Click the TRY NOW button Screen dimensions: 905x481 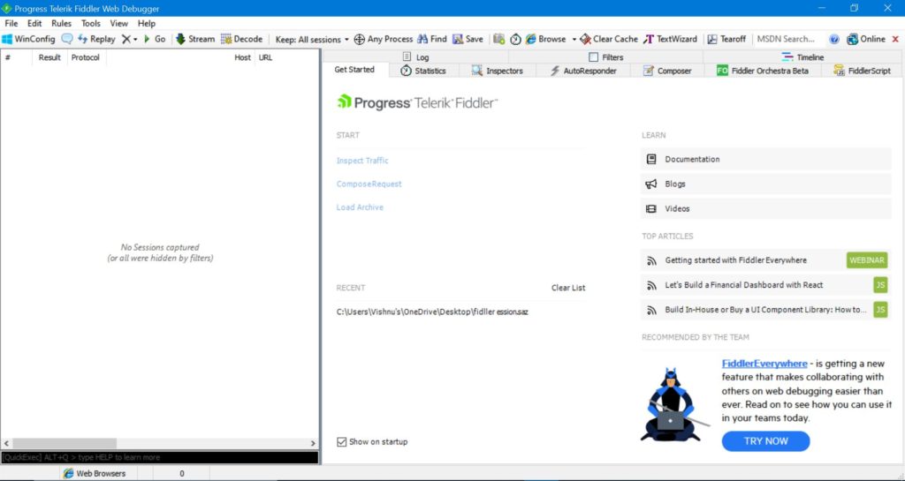766,441
